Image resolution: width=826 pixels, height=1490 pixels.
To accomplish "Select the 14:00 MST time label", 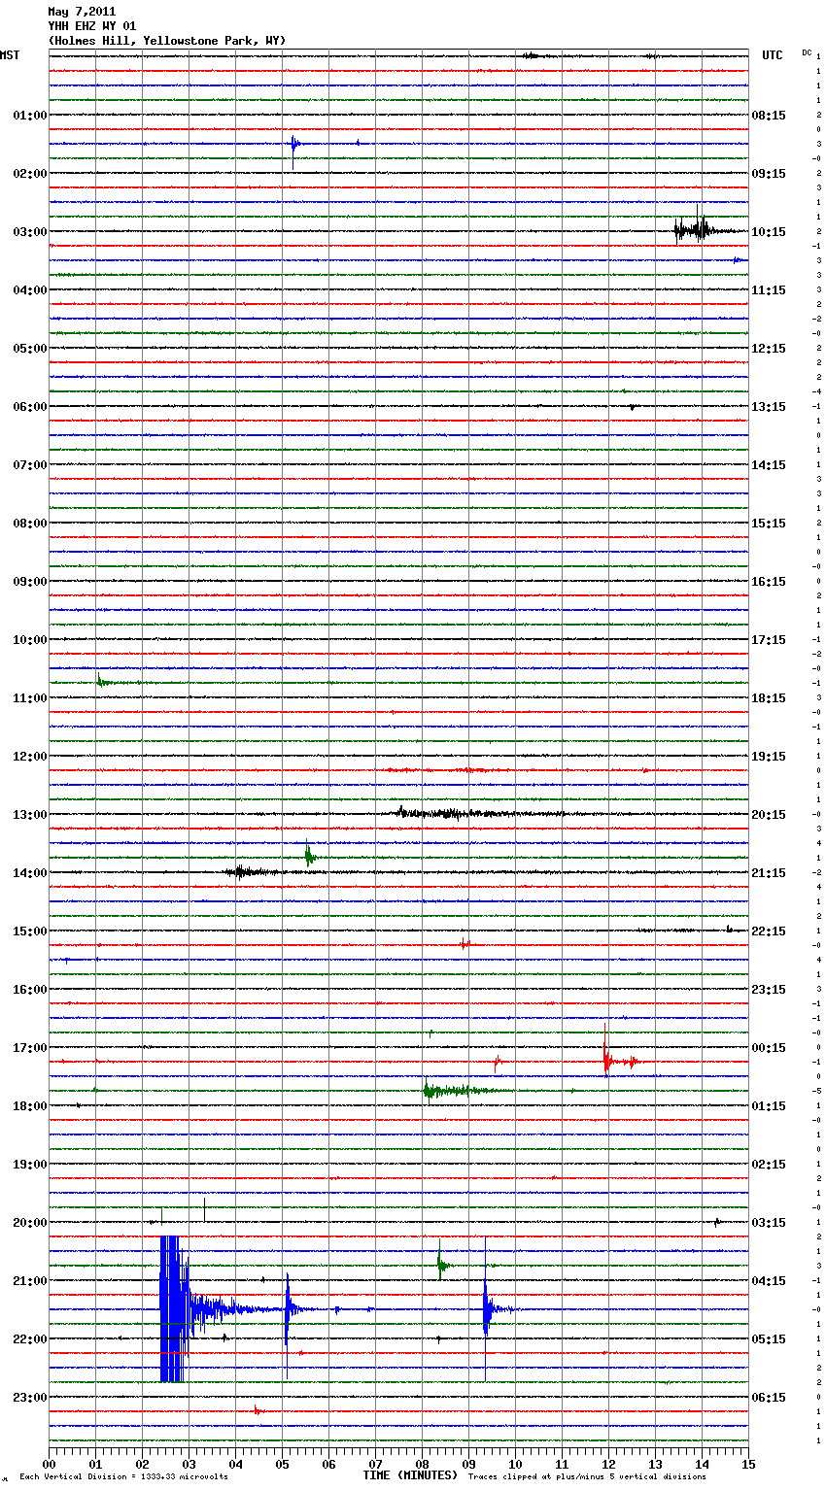I will coord(30,873).
